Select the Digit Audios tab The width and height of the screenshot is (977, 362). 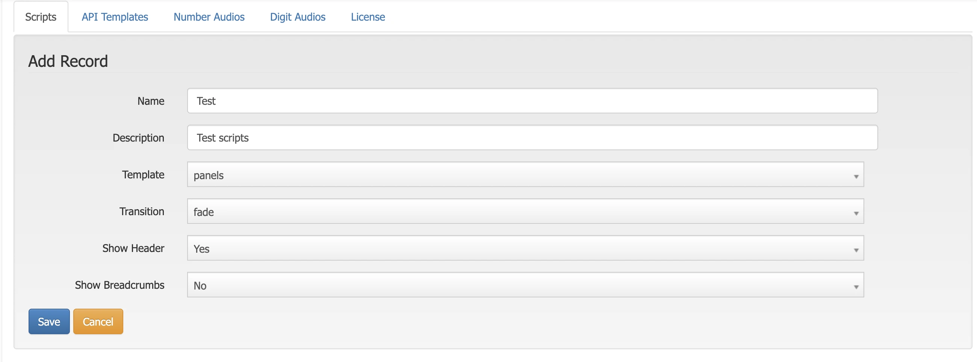pos(297,17)
